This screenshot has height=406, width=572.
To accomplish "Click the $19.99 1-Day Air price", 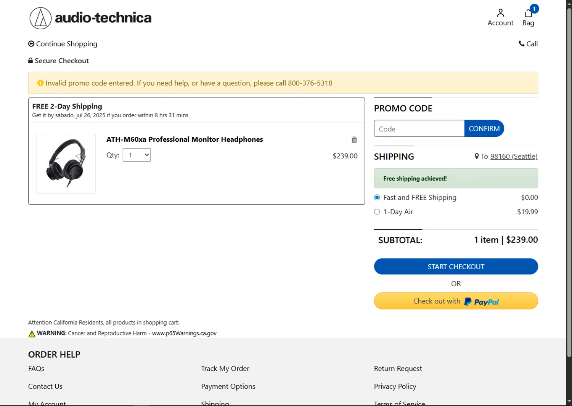I will (x=527, y=212).
